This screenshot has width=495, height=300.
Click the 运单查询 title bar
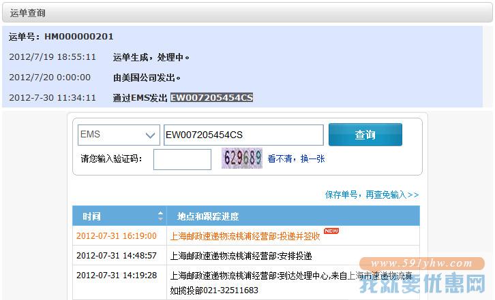pos(247,13)
